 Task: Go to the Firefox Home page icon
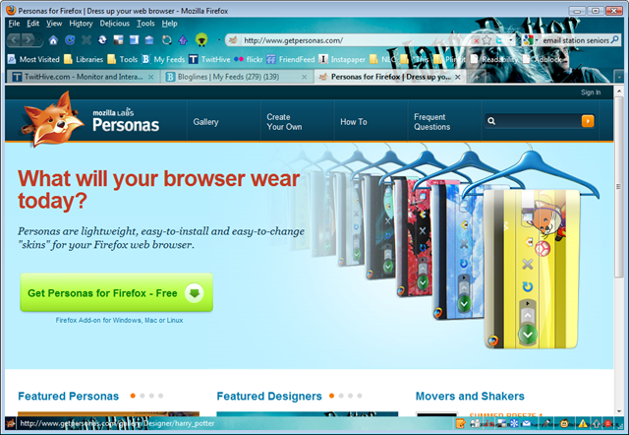[x=53, y=39]
